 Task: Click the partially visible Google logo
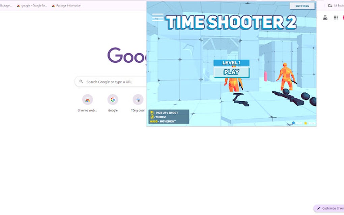pyautogui.click(x=126, y=56)
